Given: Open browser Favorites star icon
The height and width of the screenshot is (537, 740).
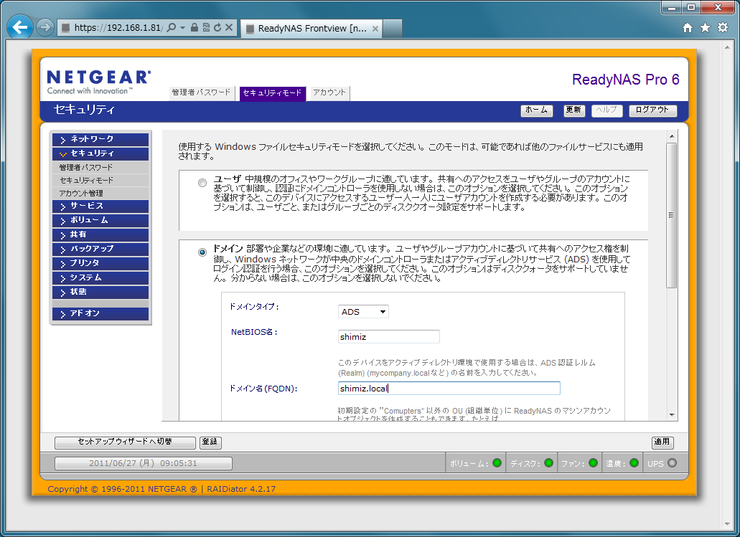Looking at the screenshot, I should tap(705, 28).
